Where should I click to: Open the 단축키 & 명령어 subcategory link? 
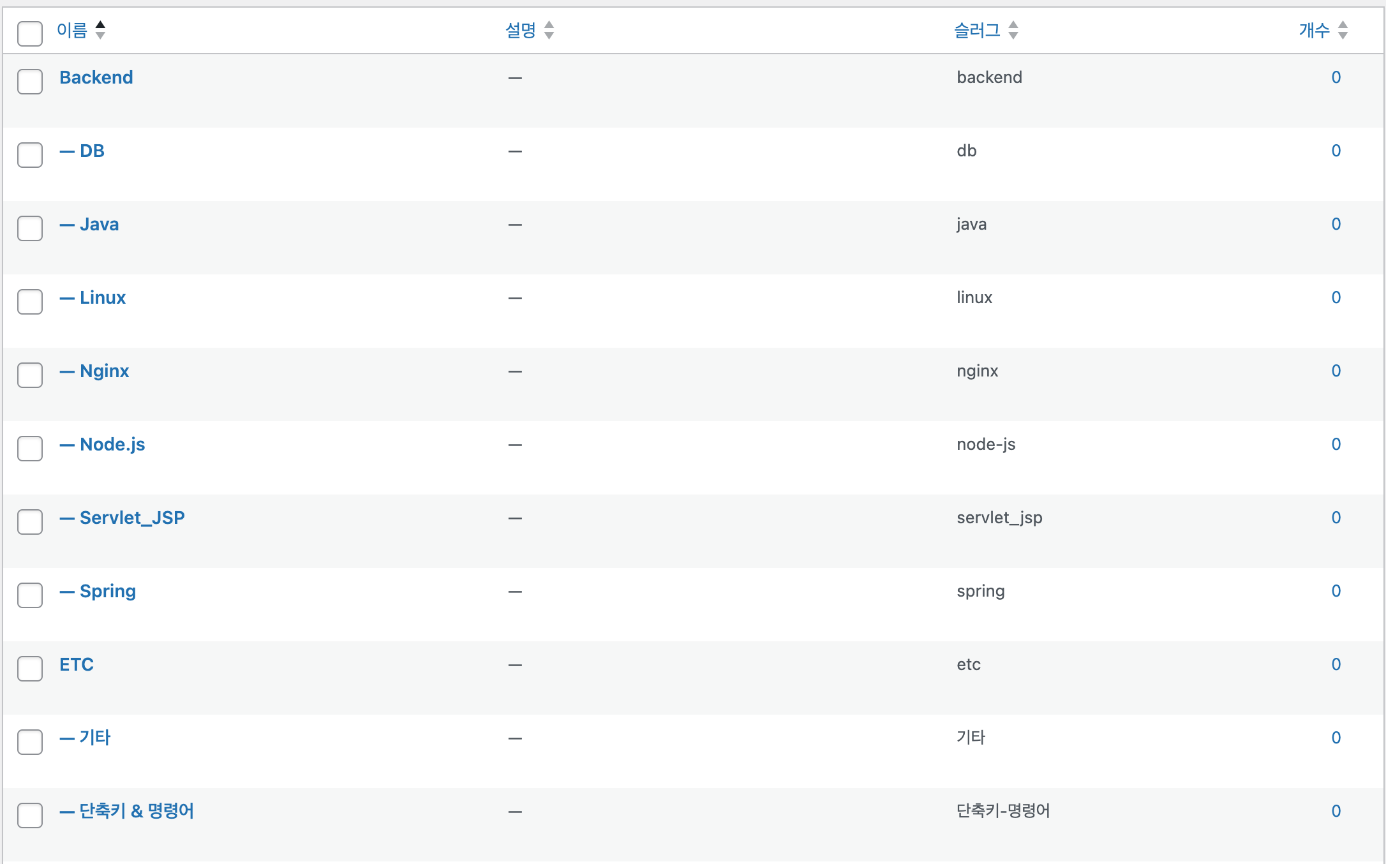coord(127,811)
